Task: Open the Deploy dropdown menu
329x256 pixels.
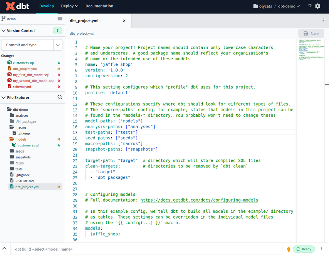Action: (69, 6)
